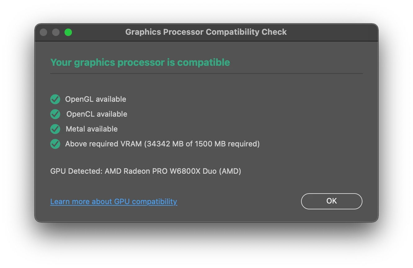Click the green compatible heading text
The image size is (413, 268).
[140, 62]
